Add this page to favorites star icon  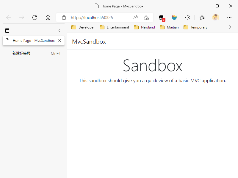click(x=146, y=18)
